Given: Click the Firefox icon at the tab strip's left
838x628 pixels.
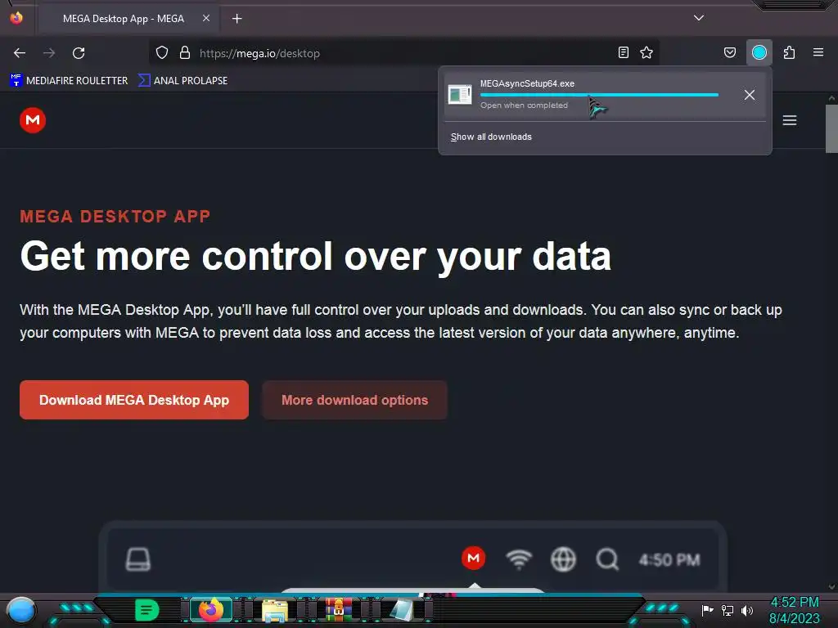Looking at the screenshot, I should click(16, 18).
